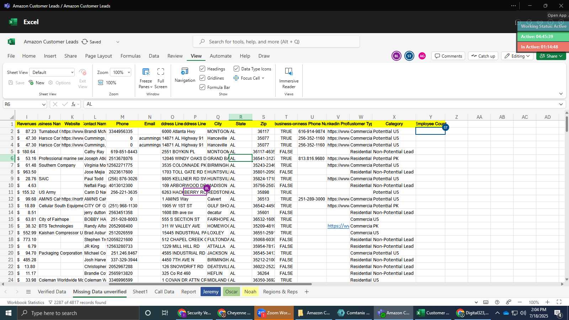Toggle the Data Type Icons checkbox
569x320 pixels.
coord(236,69)
